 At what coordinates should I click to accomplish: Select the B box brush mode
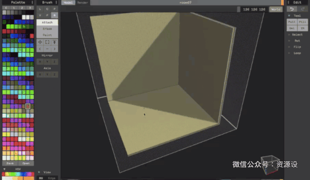[54, 15]
